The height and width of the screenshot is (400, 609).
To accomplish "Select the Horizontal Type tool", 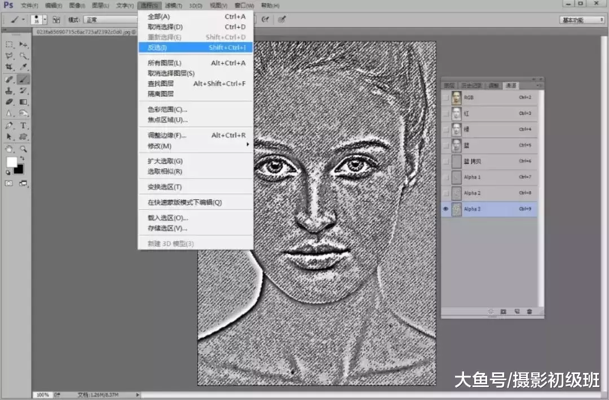I will pos(23,125).
